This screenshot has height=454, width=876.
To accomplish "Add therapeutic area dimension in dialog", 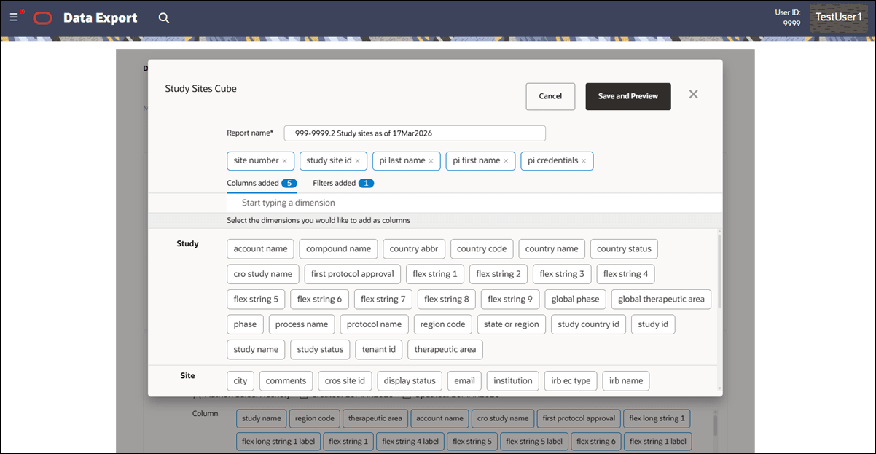I will (x=445, y=349).
